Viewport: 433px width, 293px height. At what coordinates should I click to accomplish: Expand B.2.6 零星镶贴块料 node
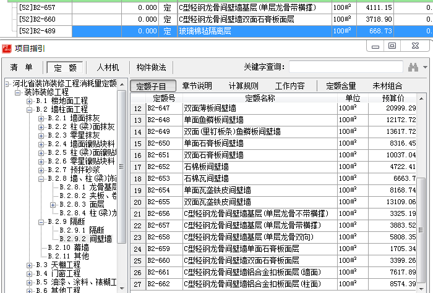pyautogui.click(x=41, y=162)
